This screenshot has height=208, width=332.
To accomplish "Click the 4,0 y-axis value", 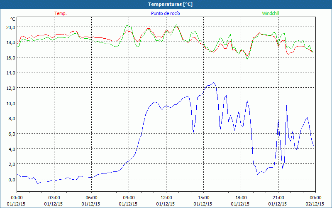I will coord(12,149).
